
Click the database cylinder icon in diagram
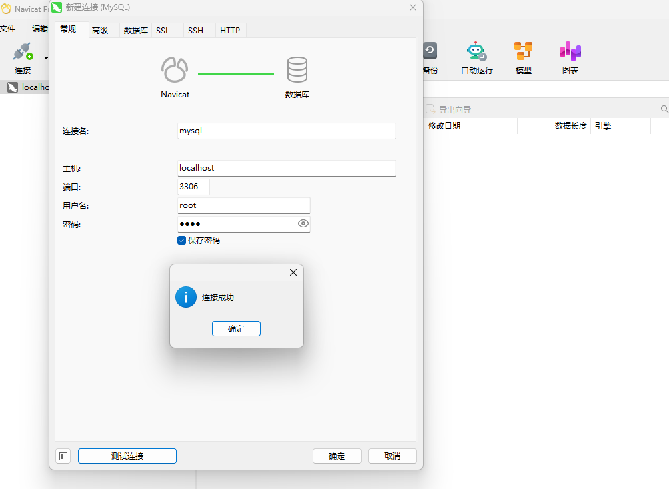(297, 69)
